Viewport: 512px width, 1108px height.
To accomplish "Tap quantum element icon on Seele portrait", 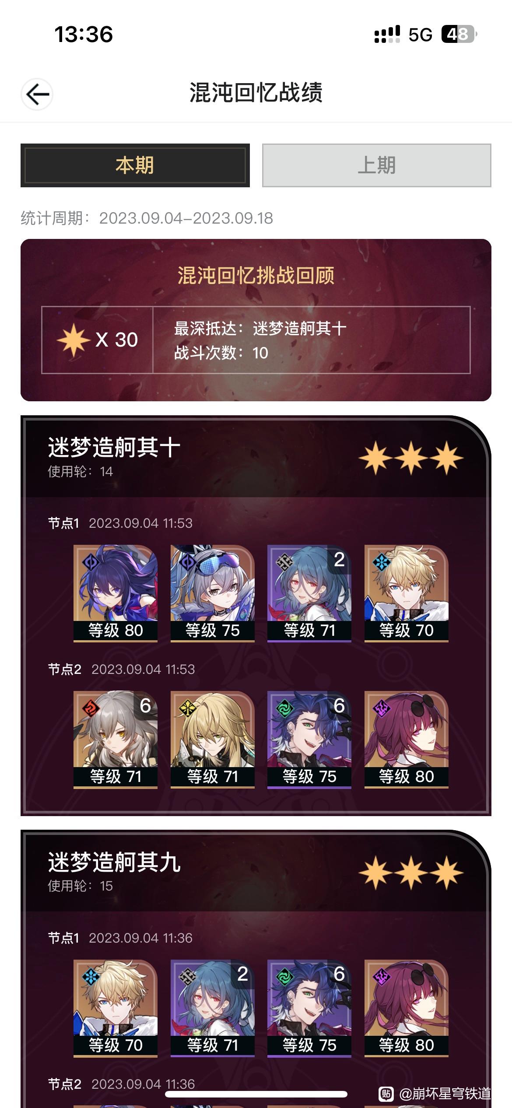I will click(x=91, y=562).
